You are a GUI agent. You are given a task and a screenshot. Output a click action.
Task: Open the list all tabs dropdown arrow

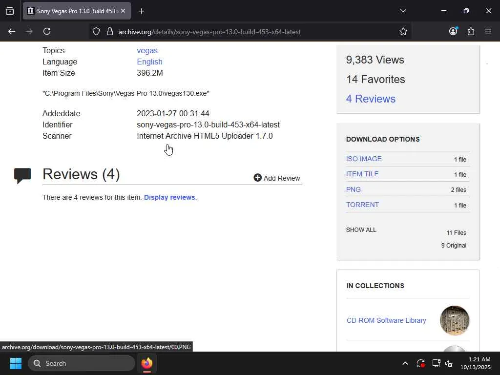point(403,11)
